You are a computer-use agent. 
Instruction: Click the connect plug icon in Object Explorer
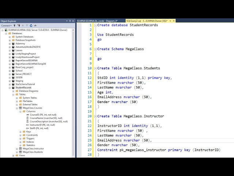click(x=15, y=26)
